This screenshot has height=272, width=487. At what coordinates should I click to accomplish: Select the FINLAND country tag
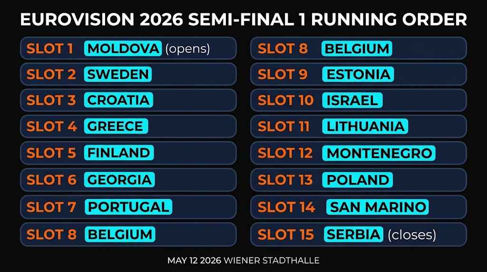tap(118, 153)
